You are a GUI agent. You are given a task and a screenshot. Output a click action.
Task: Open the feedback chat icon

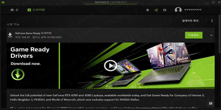(x=211, y=104)
